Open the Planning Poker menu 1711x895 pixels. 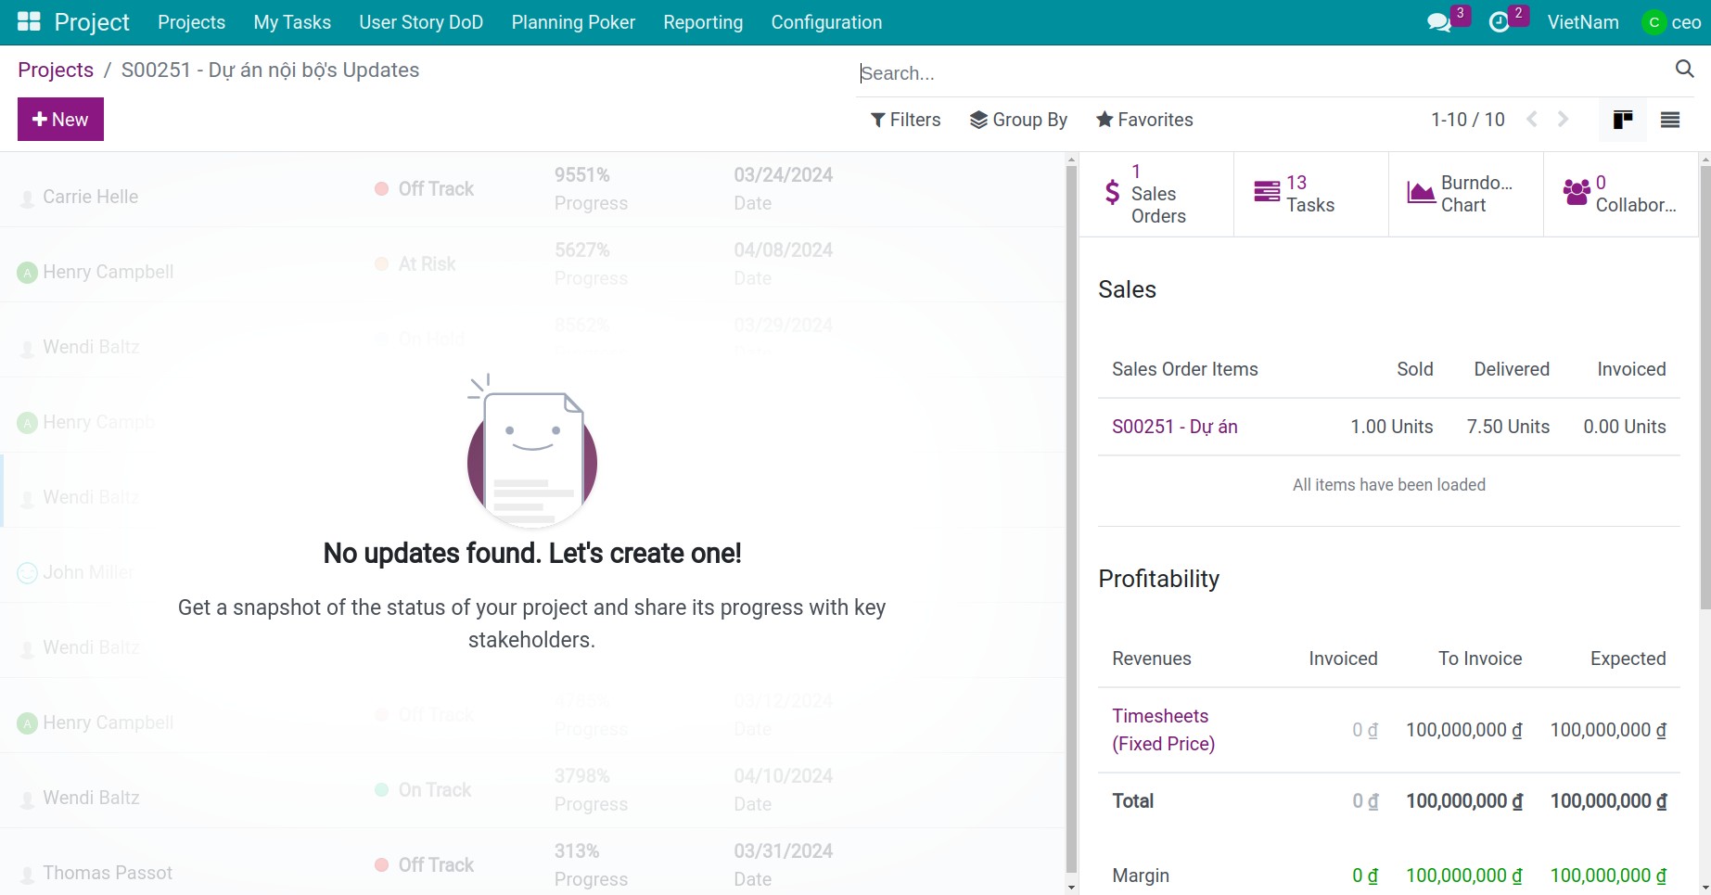click(x=573, y=22)
